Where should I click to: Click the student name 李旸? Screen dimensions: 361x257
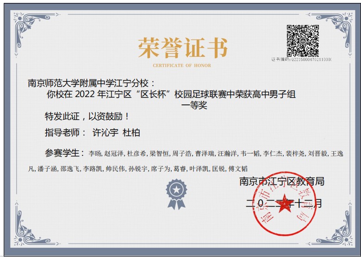[94, 153]
